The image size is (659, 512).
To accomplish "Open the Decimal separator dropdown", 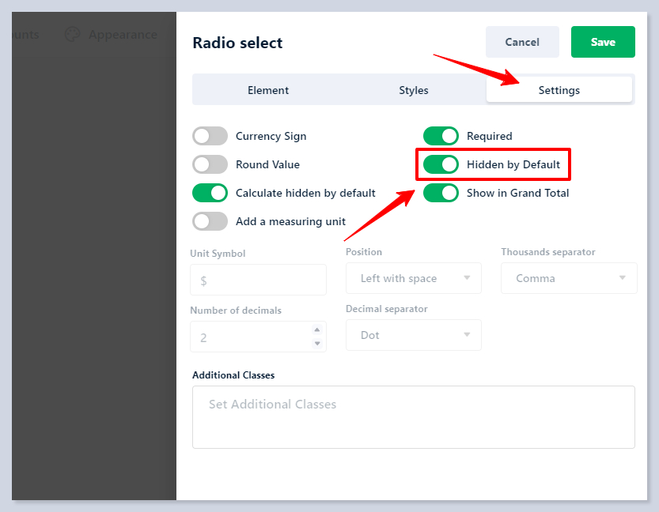I will tap(414, 335).
